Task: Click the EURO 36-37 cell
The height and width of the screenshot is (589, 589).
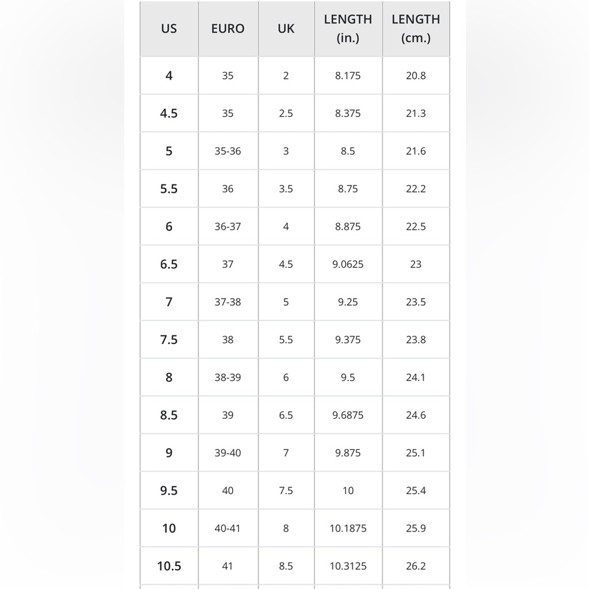Action: (228, 227)
